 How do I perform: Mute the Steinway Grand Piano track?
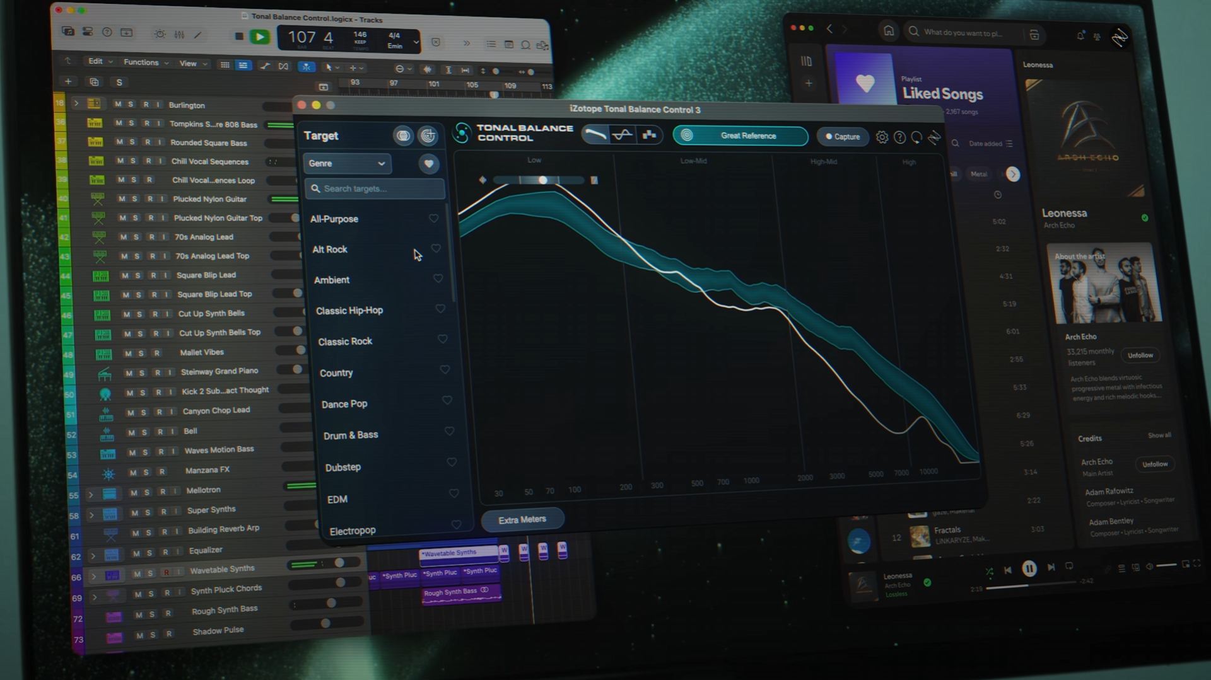pos(129,373)
